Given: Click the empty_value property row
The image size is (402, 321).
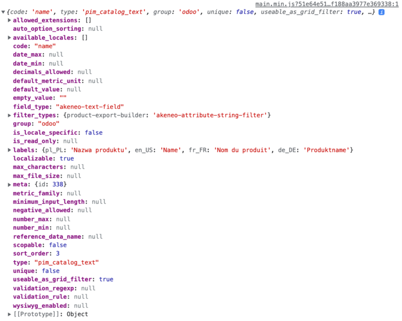Looking at the screenshot, I should pyautogui.click(x=39, y=98).
